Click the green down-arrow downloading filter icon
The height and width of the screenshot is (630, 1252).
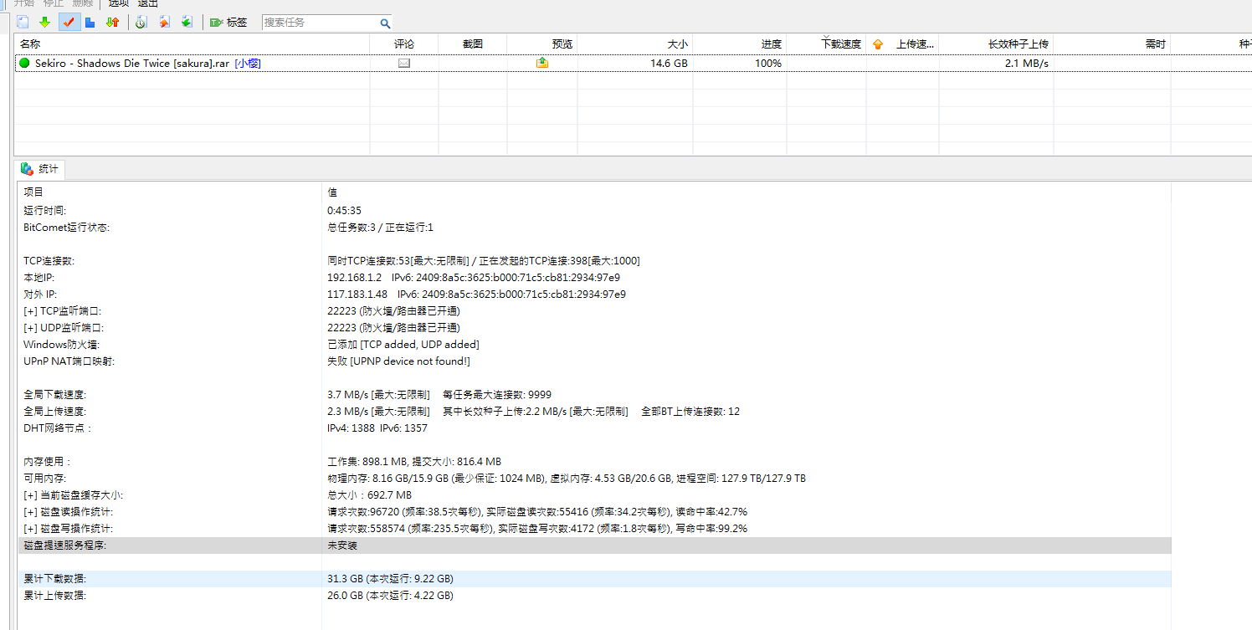(x=45, y=23)
